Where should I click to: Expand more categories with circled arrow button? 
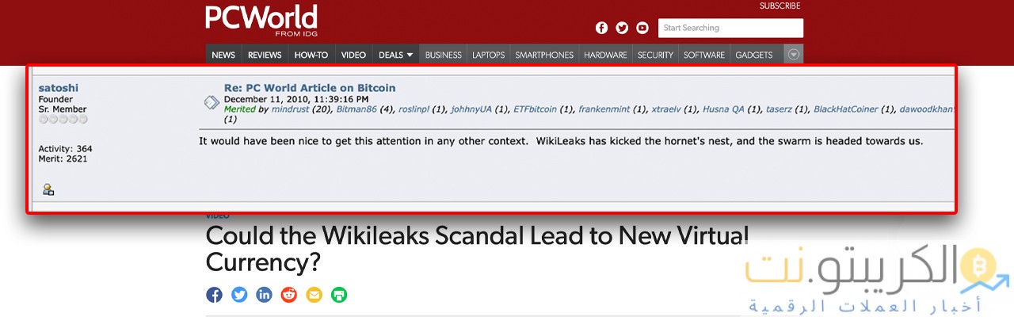coord(794,55)
